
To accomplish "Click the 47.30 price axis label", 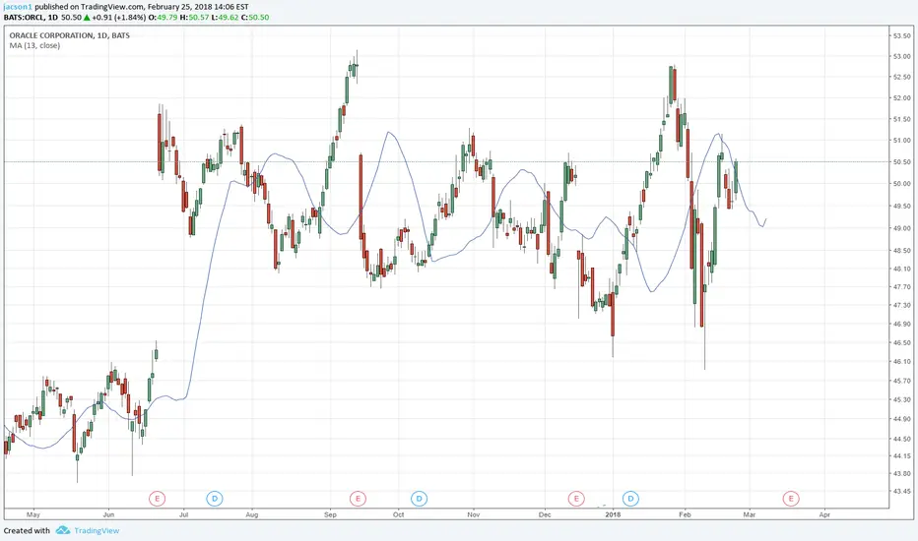I will (901, 305).
